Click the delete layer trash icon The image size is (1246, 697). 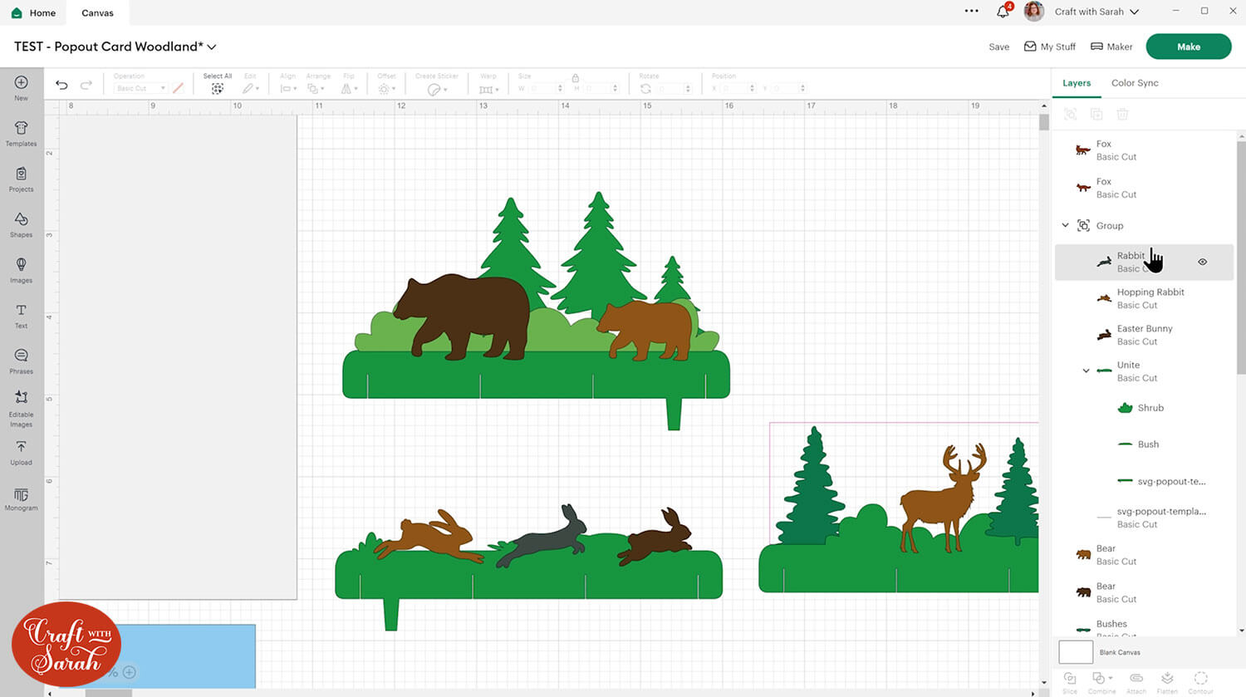coord(1122,114)
